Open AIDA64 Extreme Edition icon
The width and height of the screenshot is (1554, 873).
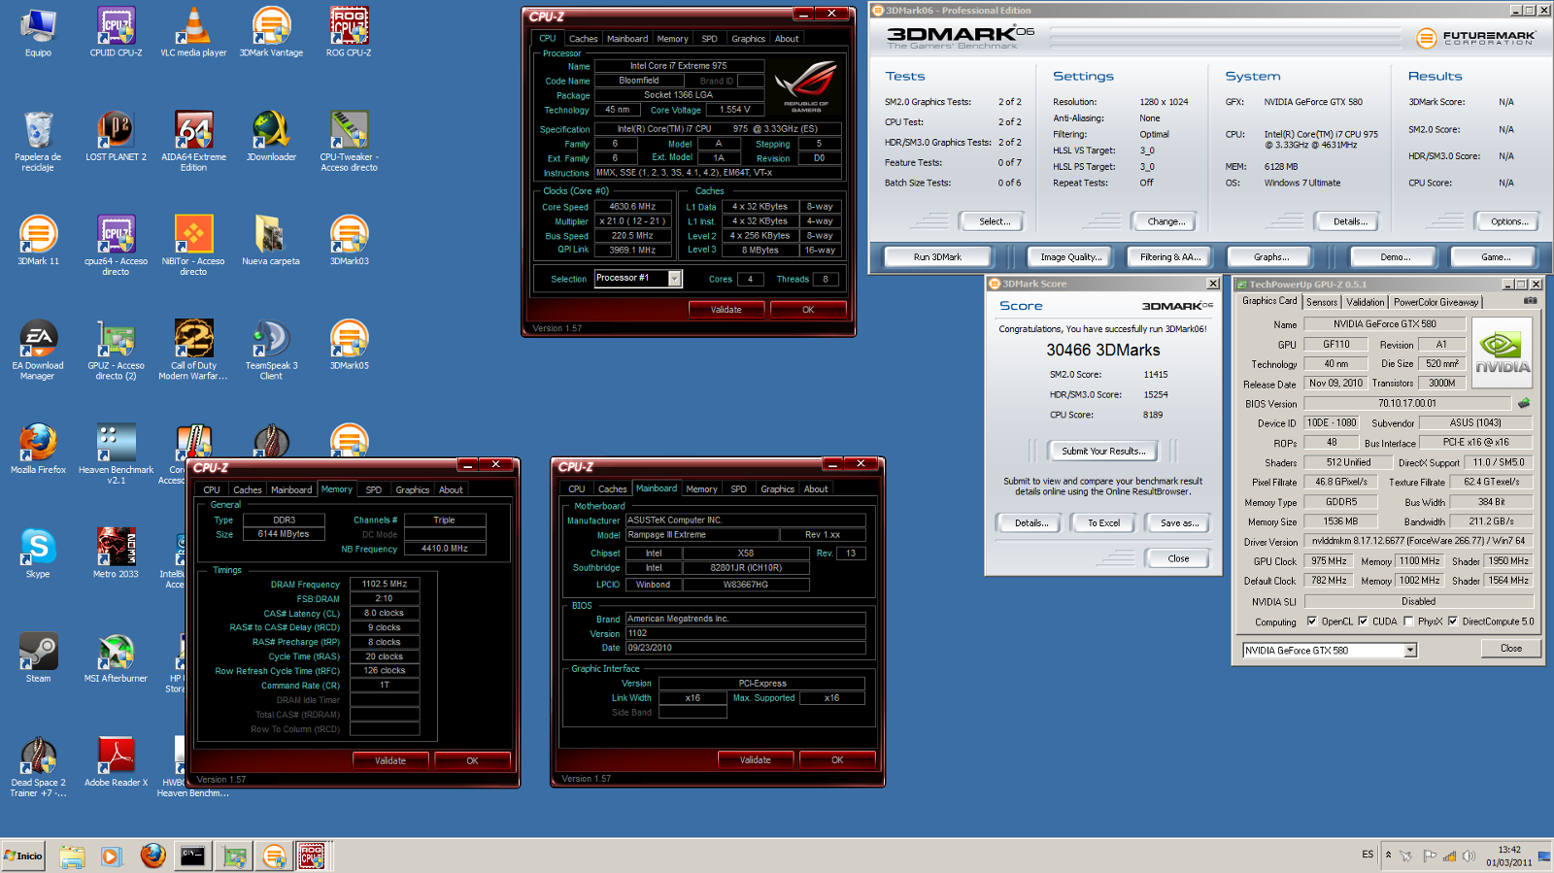tap(193, 141)
